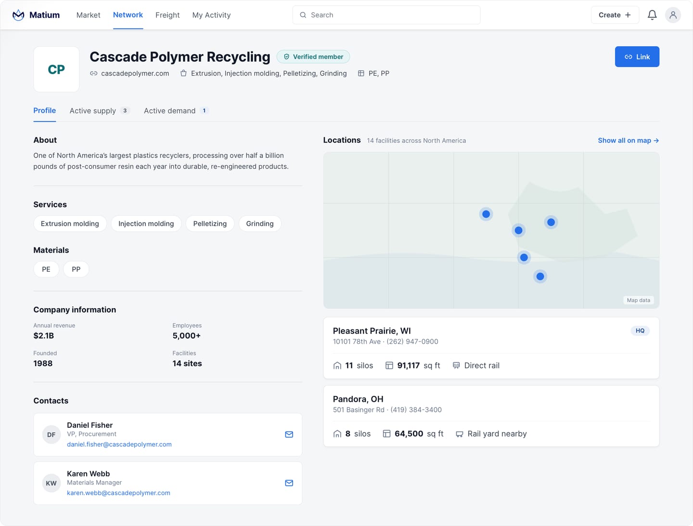Open the Pandora, OH location card

point(491,416)
